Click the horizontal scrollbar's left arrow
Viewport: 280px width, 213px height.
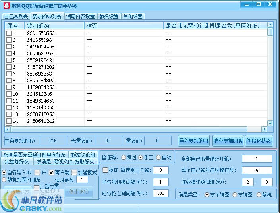pos(8,129)
